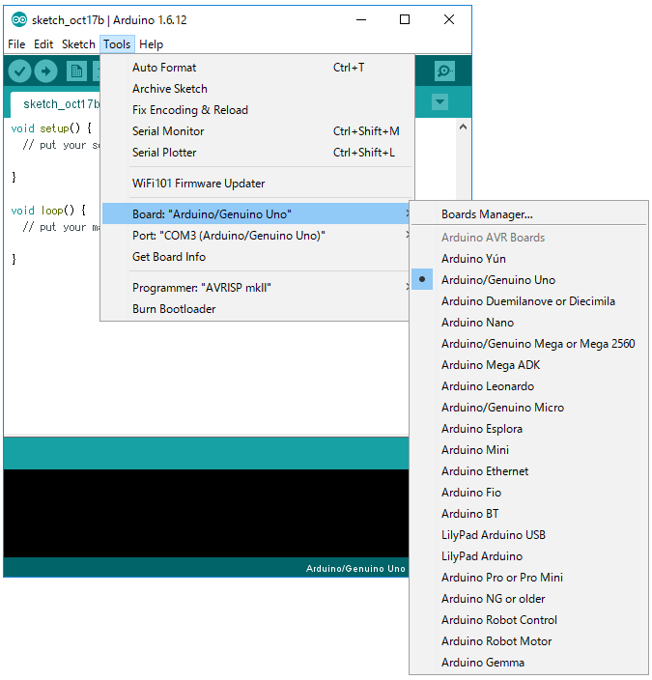
Task: Choose Auto Format from the Tools menu
Action: [x=257, y=68]
